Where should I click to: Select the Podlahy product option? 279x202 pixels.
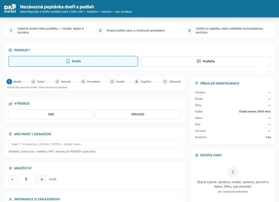coord(206,61)
